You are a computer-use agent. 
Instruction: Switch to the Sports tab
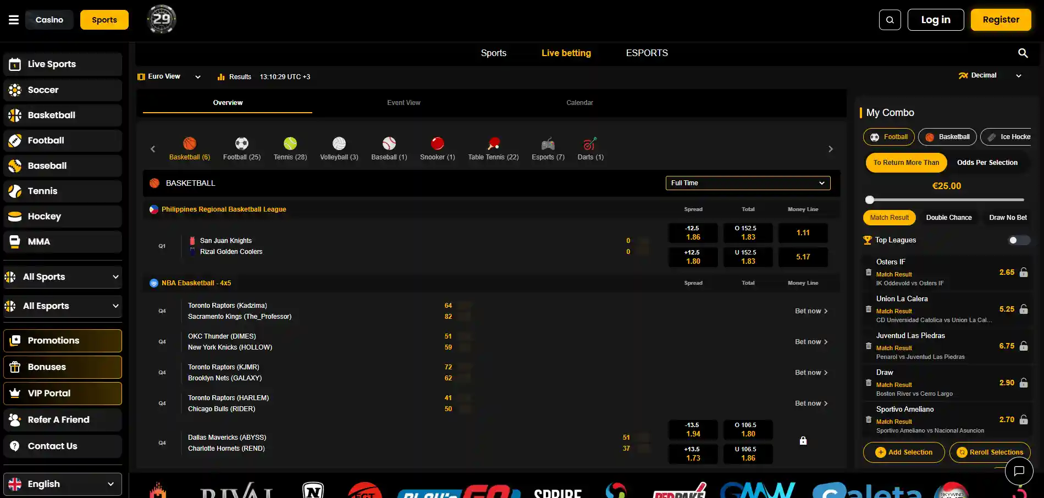click(x=494, y=53)
